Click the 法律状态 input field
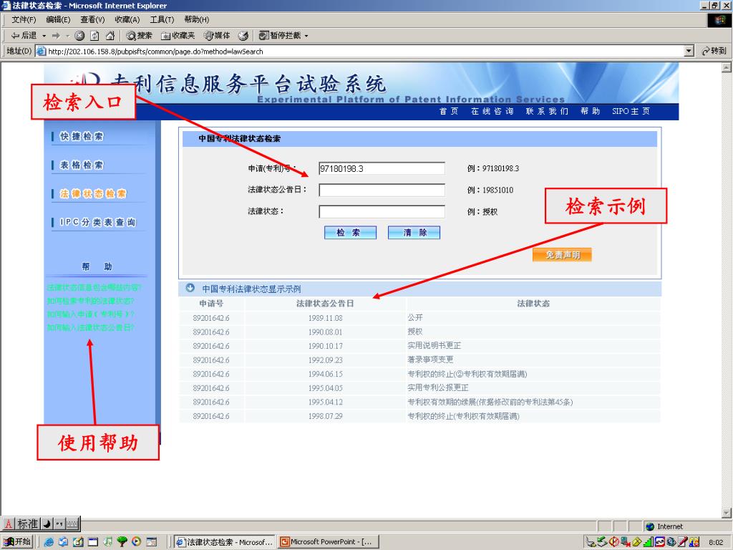The width and height of the screenshot is (733, 550). (382, 211)
